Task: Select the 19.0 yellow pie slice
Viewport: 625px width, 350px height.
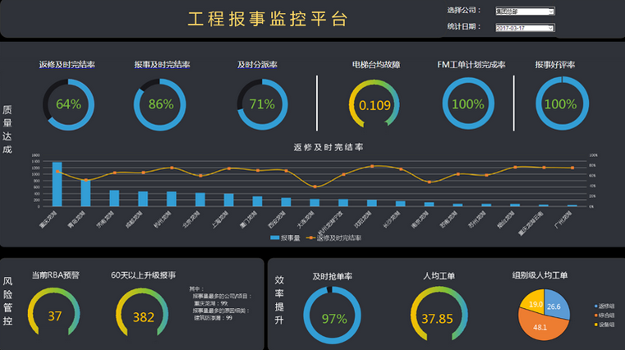Action: click(x=533, y=302)
